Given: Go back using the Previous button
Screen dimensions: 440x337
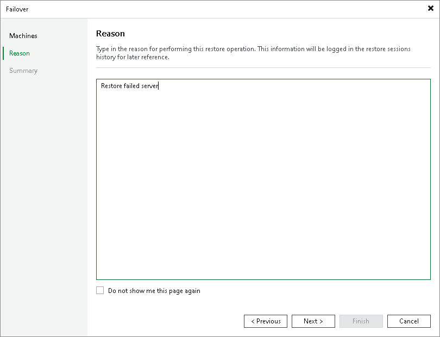Looking at the screenshot, I should [x=266, y=321].
